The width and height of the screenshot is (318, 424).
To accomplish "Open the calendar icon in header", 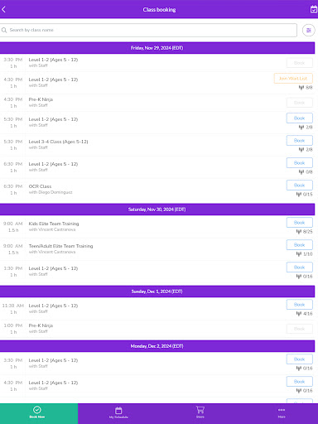I will coord(314,9).
